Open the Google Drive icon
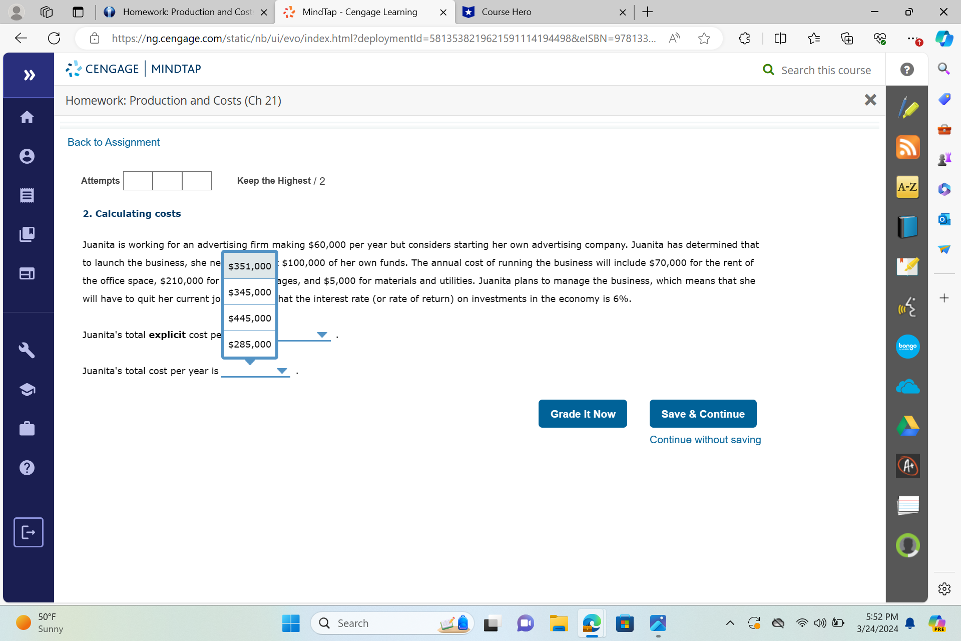The height and width of the screenshot is (641, 961). point(907,426)
